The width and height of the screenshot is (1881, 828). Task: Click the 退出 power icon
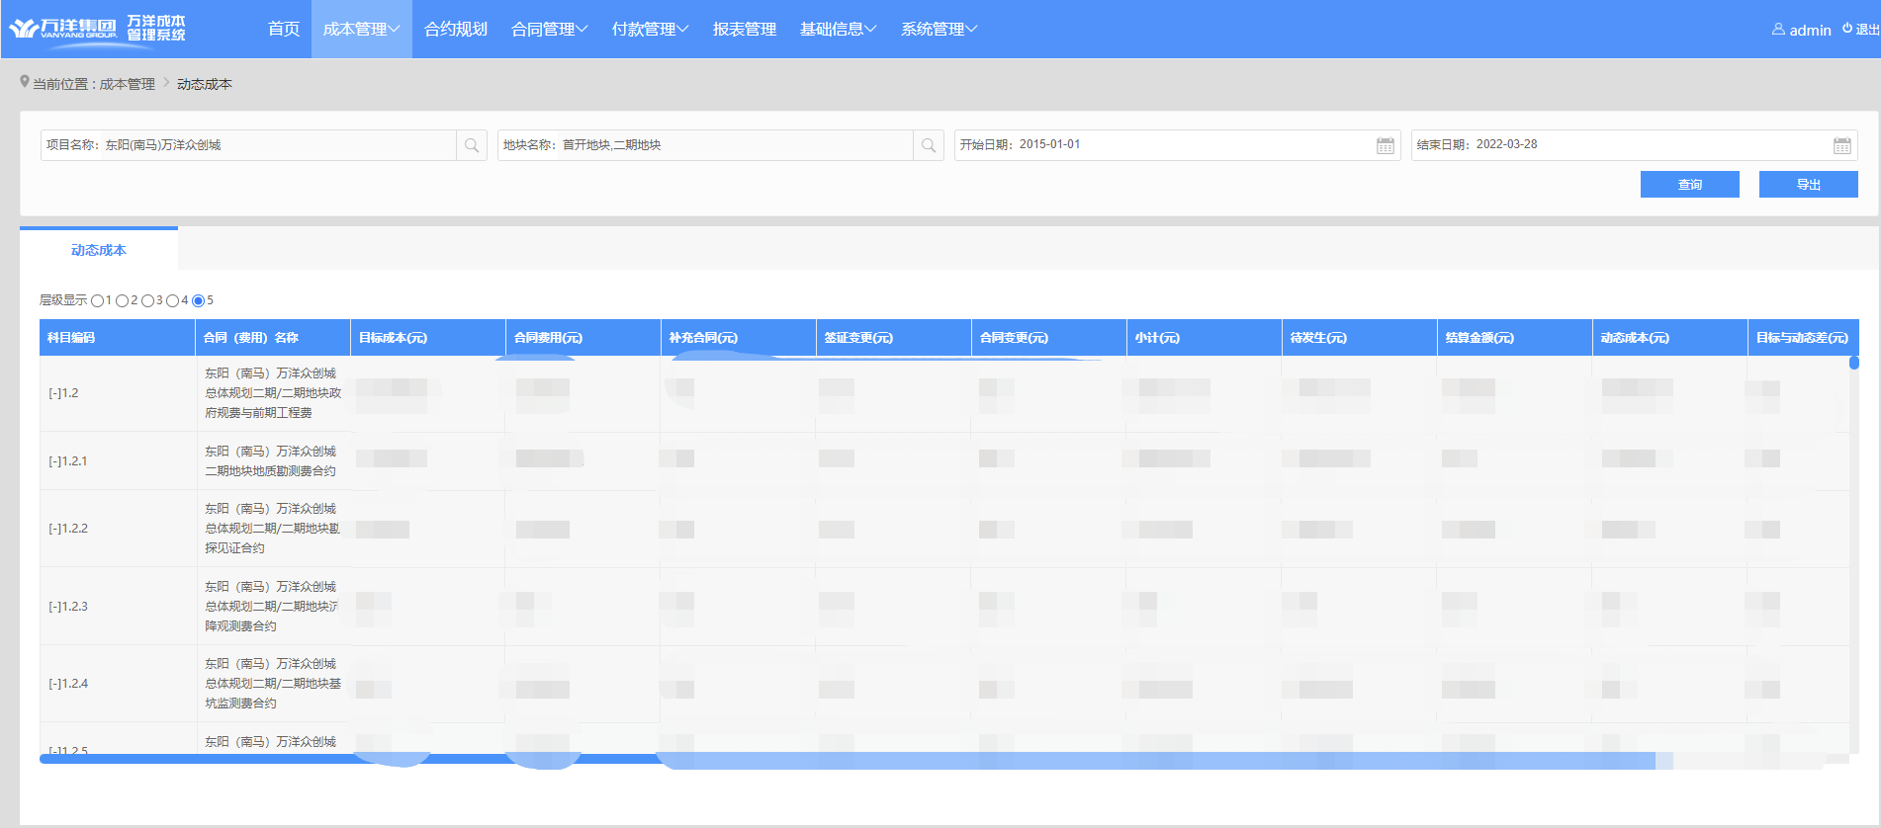[x=1847, y=29]
